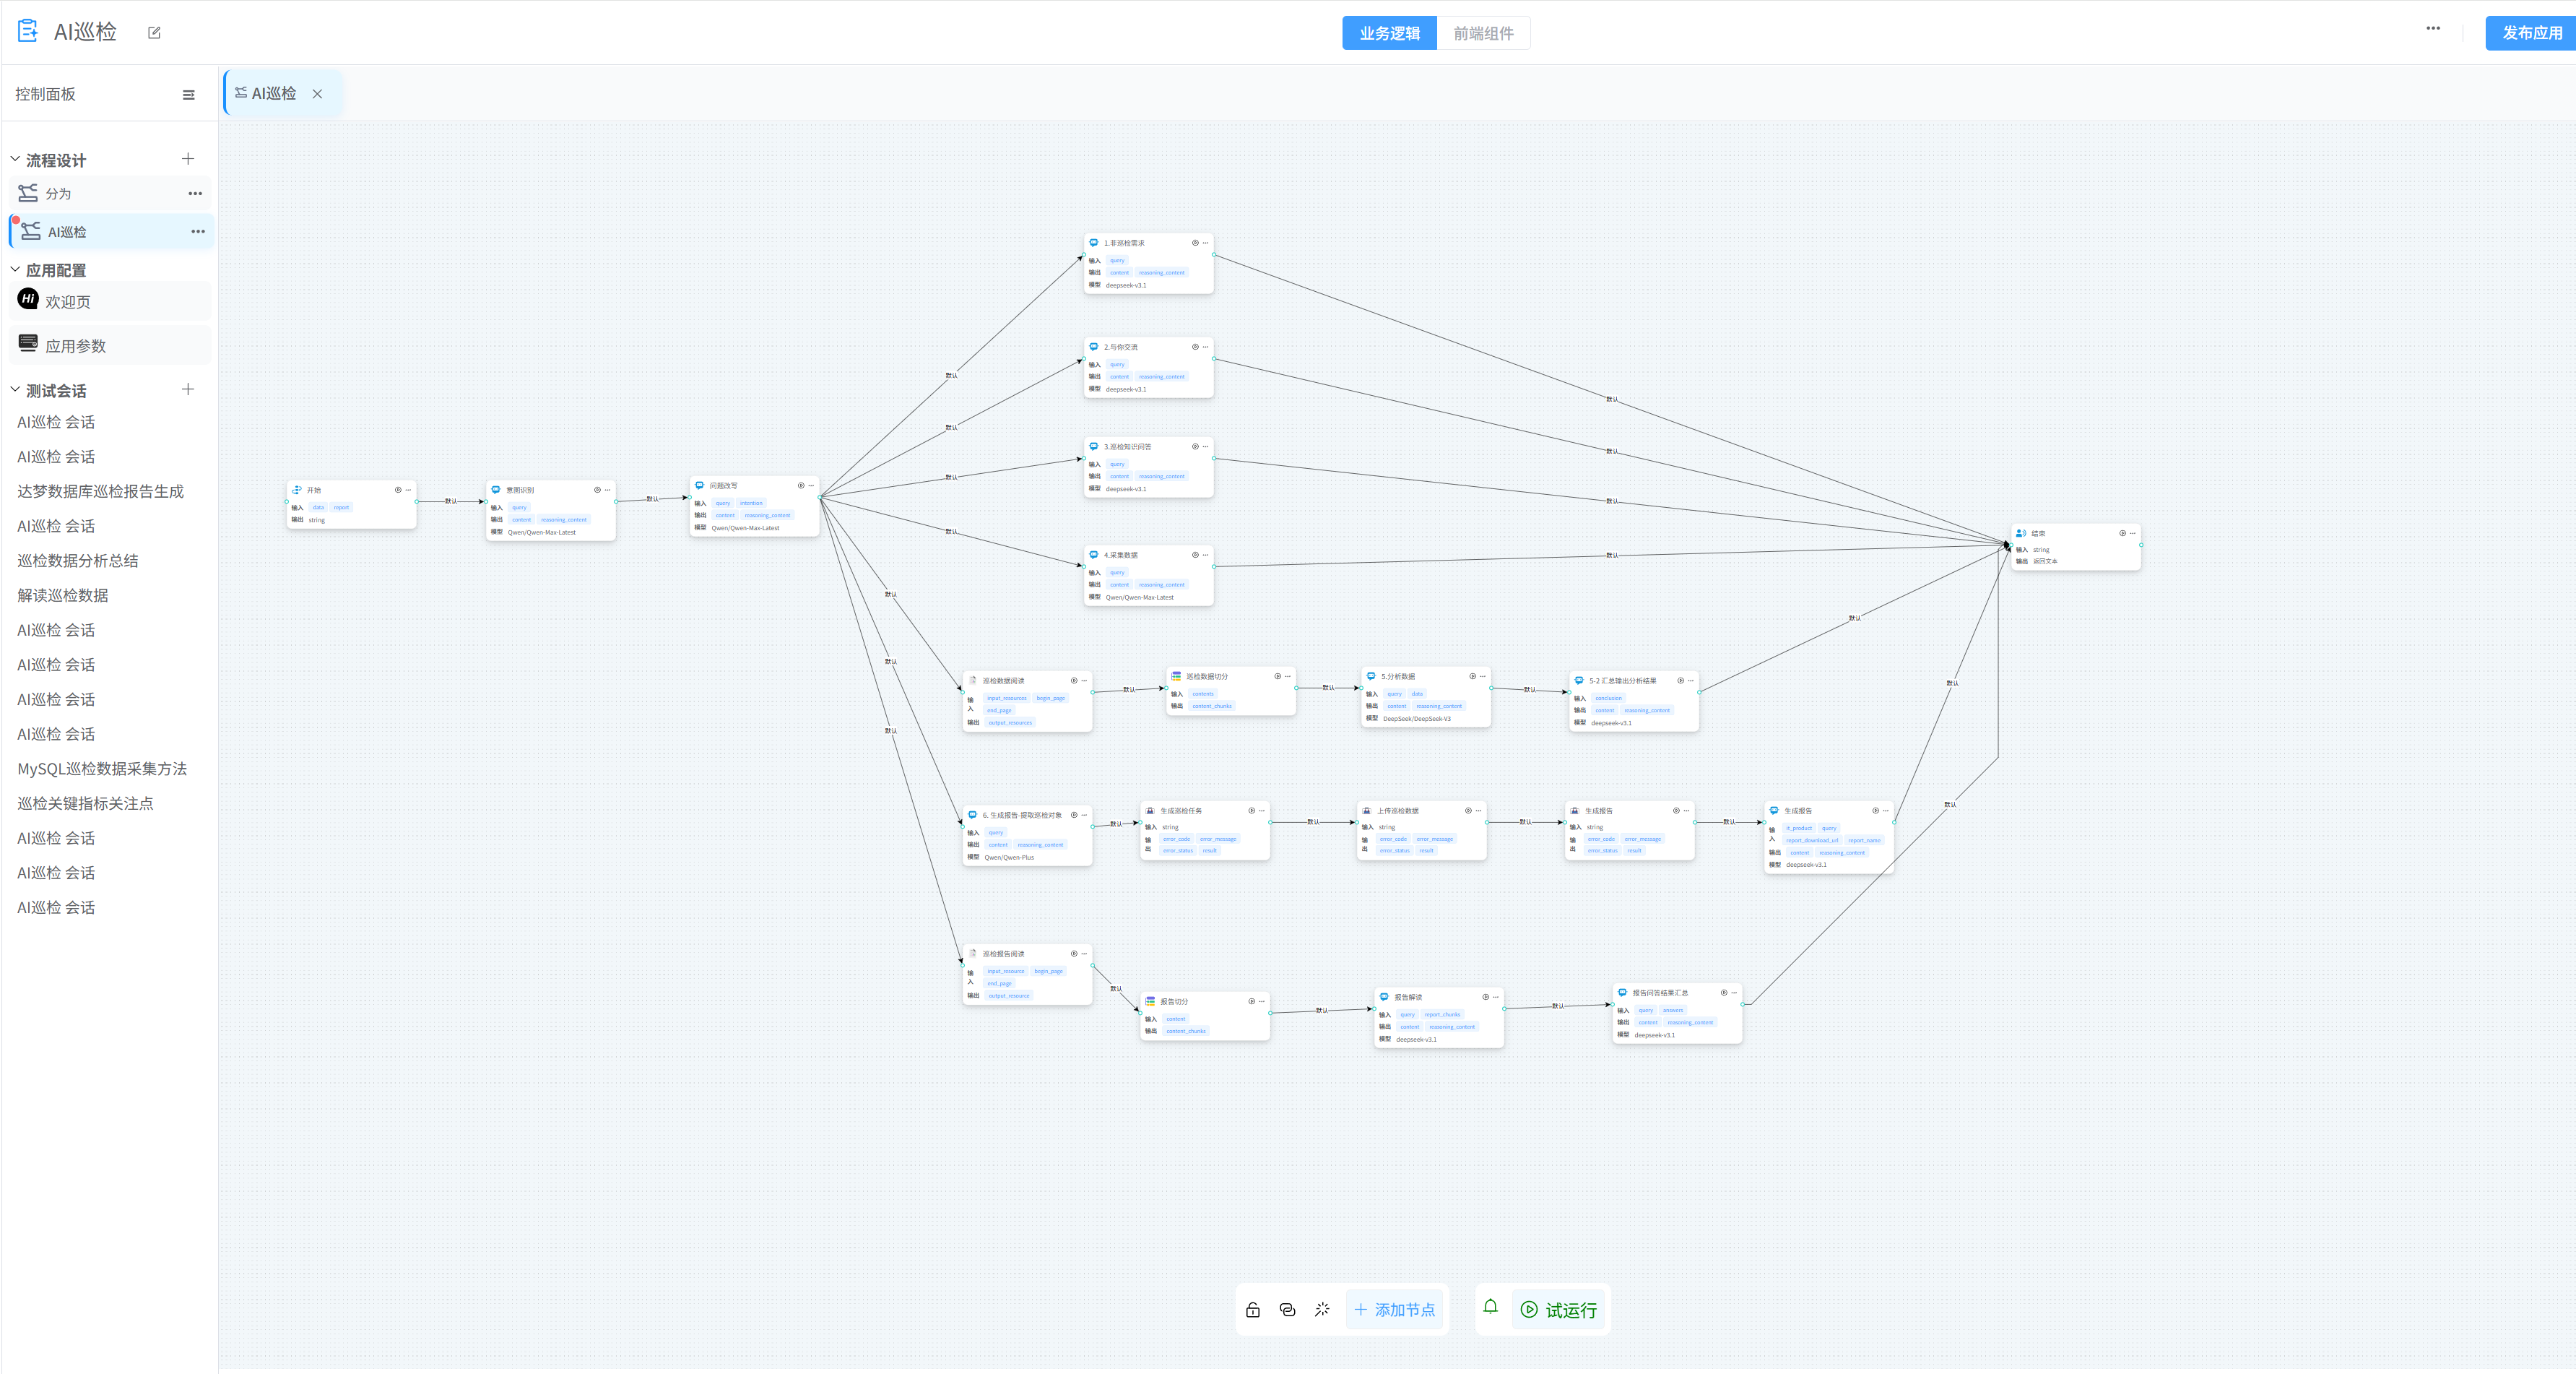The image size is (2576, 1374).
Task: Collapse the 测试会话 section
Action: (15, 390)
